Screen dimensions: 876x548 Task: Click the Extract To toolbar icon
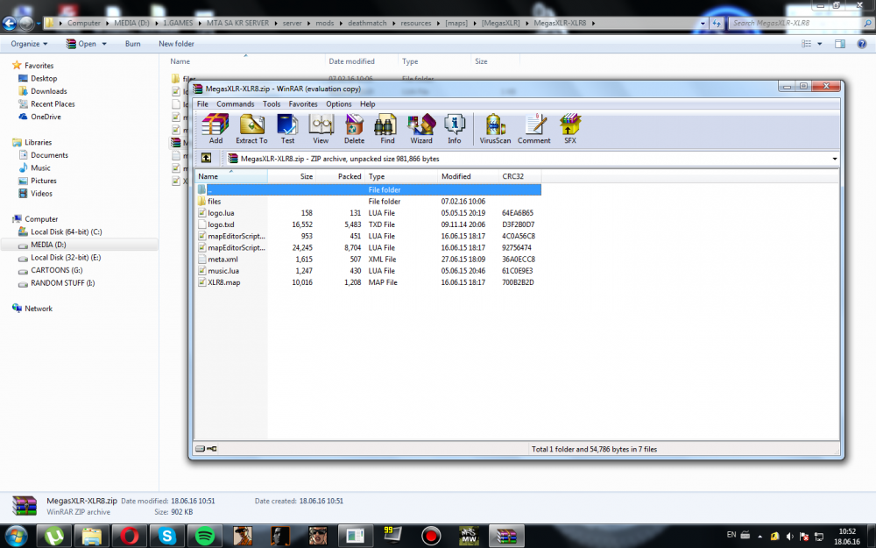[x=251, y=129]
